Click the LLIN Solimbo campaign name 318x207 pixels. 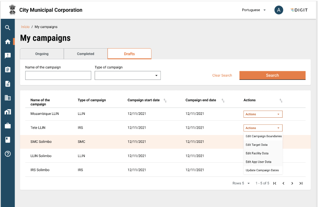pyautogui.click(x=41, y=156)
